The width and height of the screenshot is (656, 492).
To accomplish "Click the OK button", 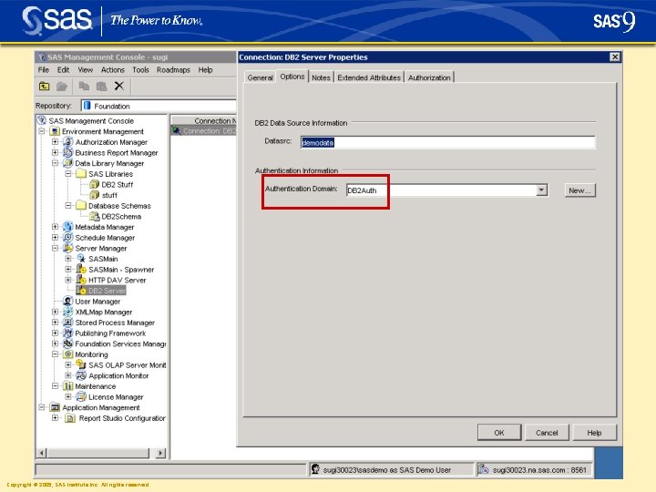I will click(x=499, y=433).
